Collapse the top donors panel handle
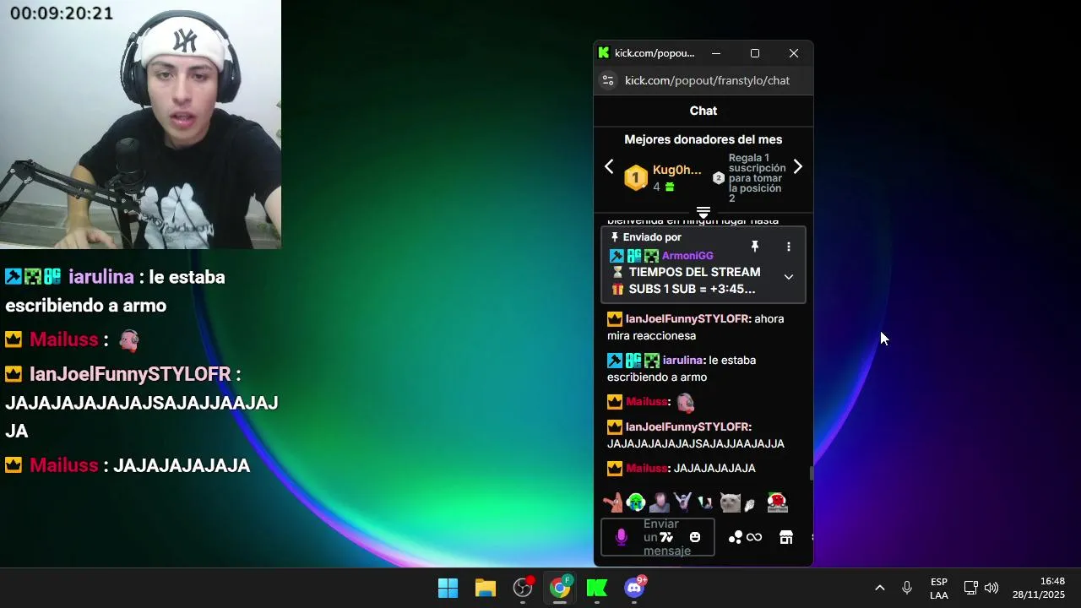The width and height of the screenshot is (1081, 608). 703,211
